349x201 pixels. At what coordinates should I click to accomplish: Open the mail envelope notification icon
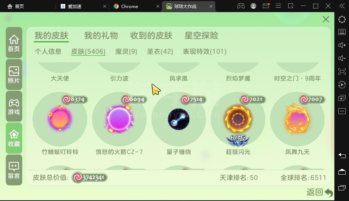(266, 6)
